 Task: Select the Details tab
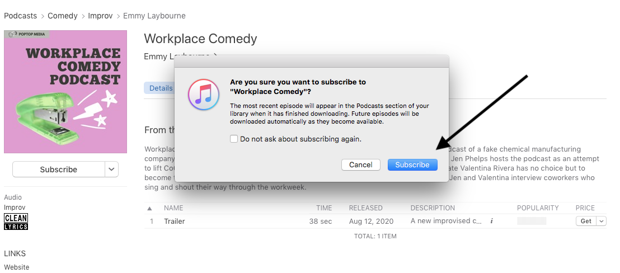point(161,88)
